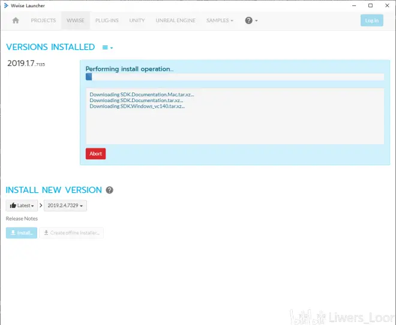This screenshot has height=325, width=396.
Task: Select installed version 2019.1.7.7135
Action: (x=26, y=63)
